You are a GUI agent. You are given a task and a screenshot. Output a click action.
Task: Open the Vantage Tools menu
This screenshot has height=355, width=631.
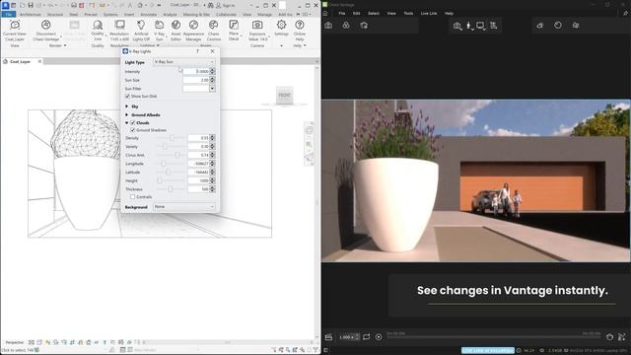pyautogui.click(x=408, y=13)
